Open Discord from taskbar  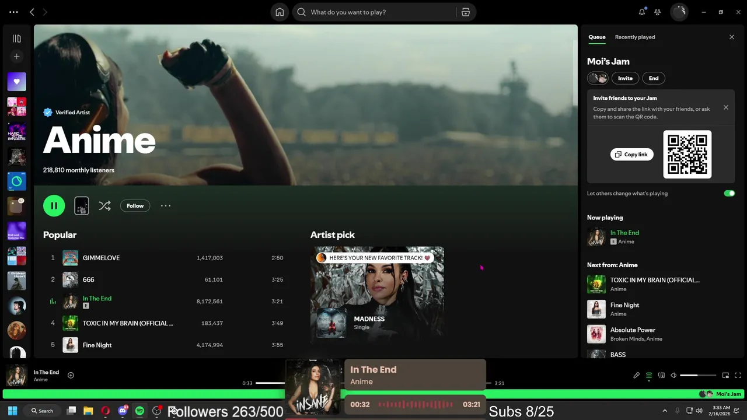[123, 411]
